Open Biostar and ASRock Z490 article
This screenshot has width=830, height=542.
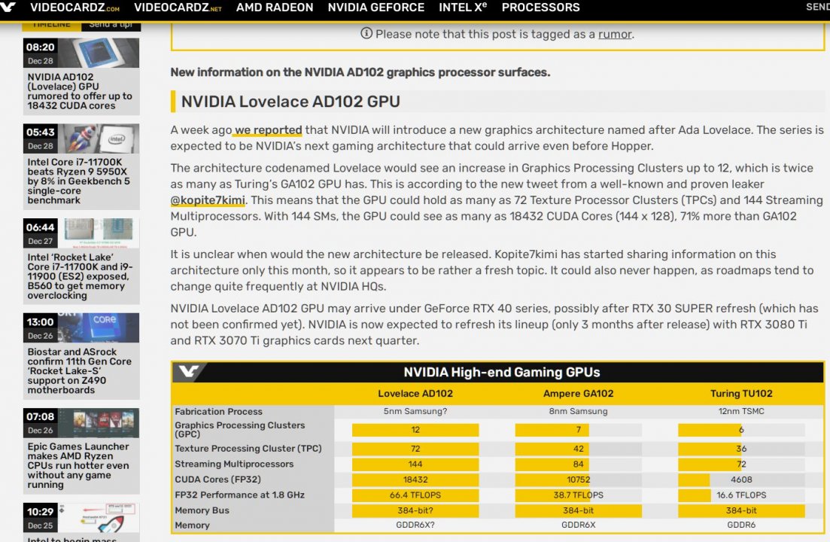(x=80, y=371)
